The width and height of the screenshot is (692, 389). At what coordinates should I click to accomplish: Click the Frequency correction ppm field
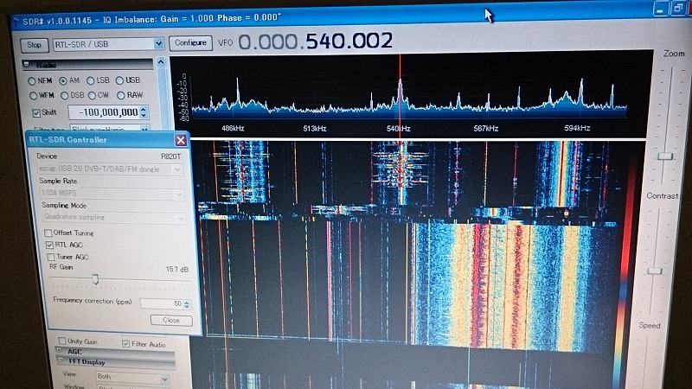coord(161,304)
